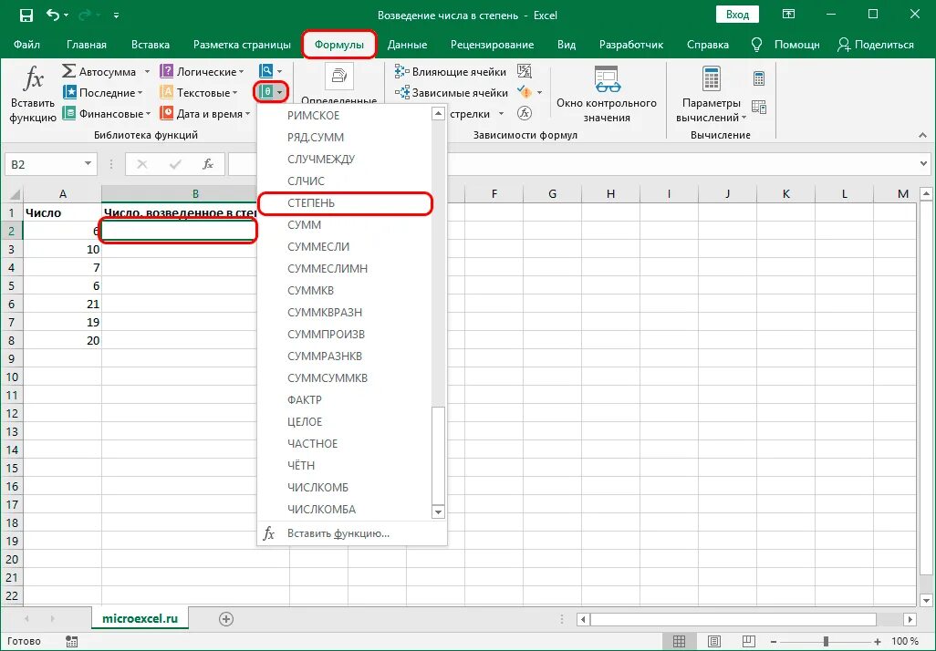Choose ЧИСЛКОМБА from the function list

coord(345,510)
